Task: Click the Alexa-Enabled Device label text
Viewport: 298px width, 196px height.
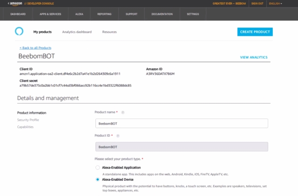Action: (x=118, y=179)
